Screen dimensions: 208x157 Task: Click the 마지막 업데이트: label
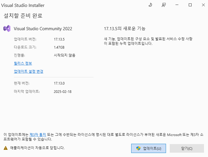point(27,91)
